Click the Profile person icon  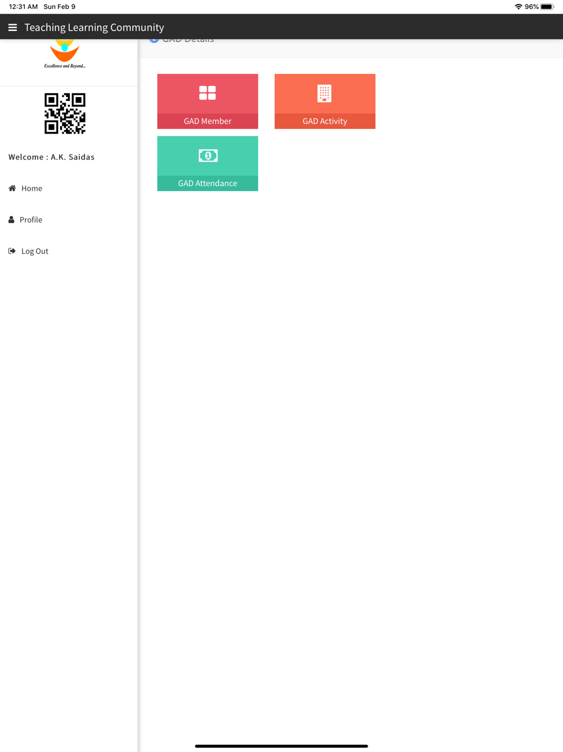click(11, 220)
